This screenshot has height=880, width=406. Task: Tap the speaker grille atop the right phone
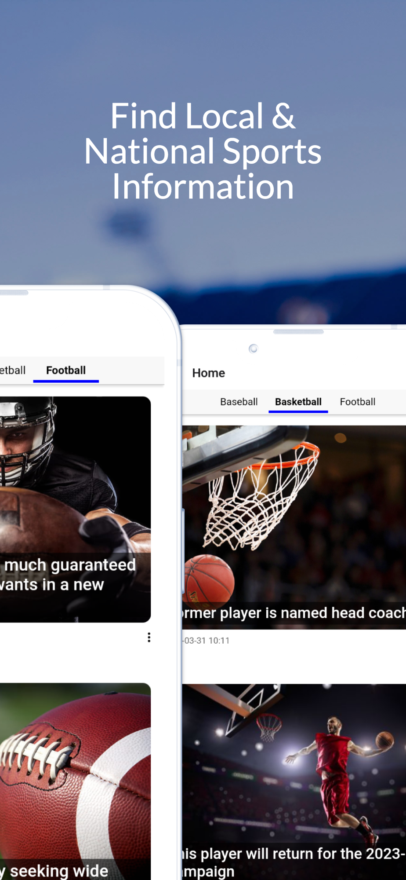click(x=298, y=332)
